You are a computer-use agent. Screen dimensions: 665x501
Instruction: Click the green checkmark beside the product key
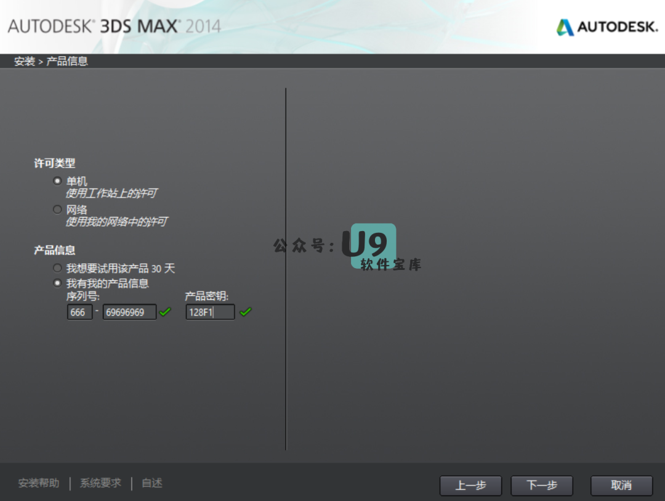click(246, 312)
